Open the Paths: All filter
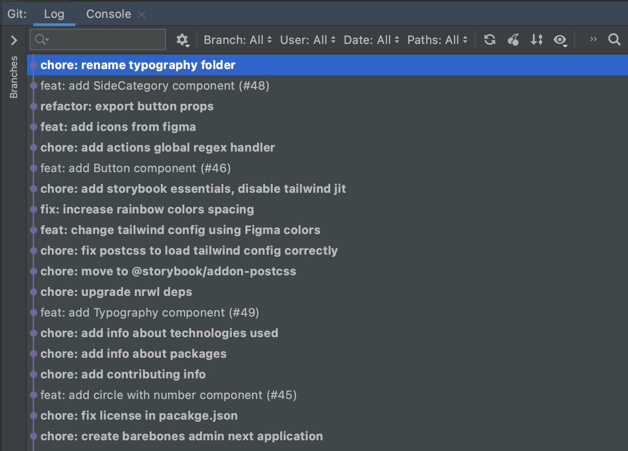 pos(437,39)
